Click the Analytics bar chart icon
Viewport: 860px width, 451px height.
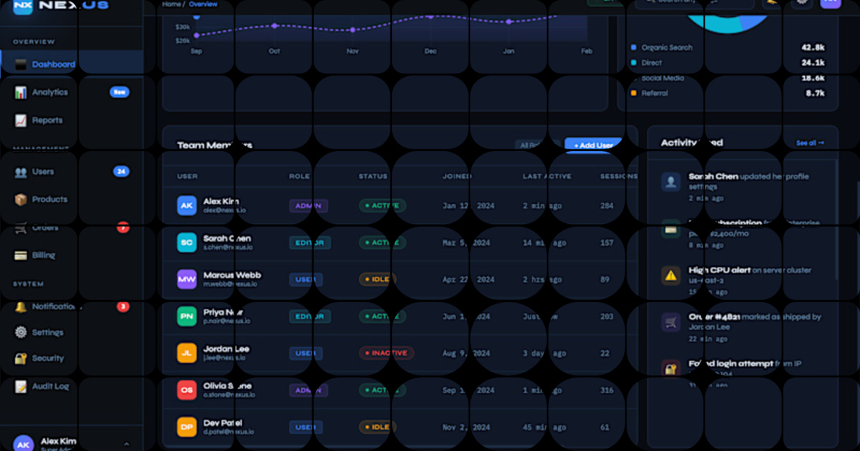click(x=21, y=92)
